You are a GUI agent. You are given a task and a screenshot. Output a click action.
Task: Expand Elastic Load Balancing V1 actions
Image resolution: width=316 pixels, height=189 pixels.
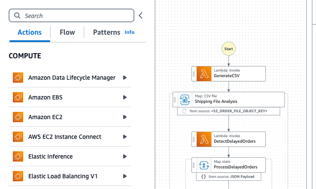125,176
